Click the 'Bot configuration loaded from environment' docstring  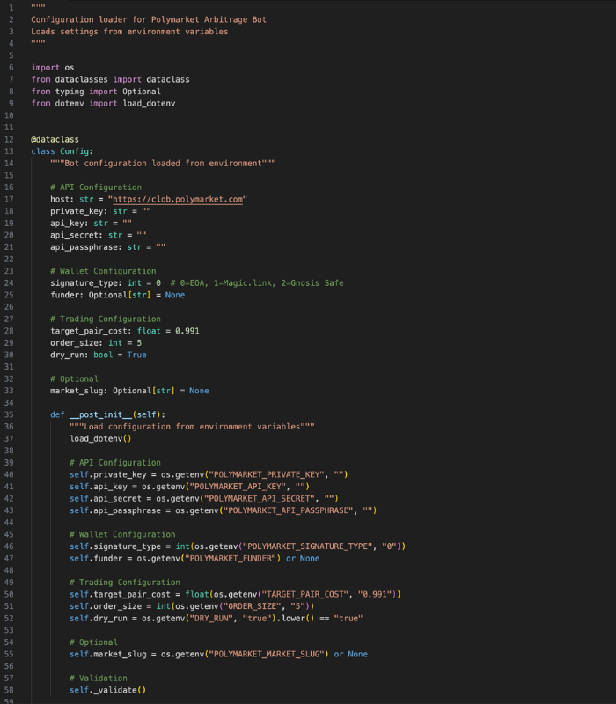[163, 164]
